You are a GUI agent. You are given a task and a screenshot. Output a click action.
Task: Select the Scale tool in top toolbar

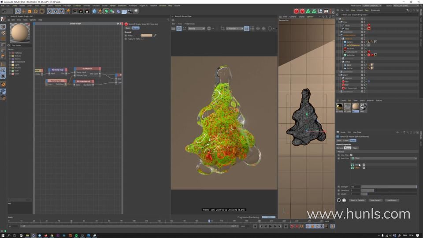pyautogui.click(x=30, y=11)
